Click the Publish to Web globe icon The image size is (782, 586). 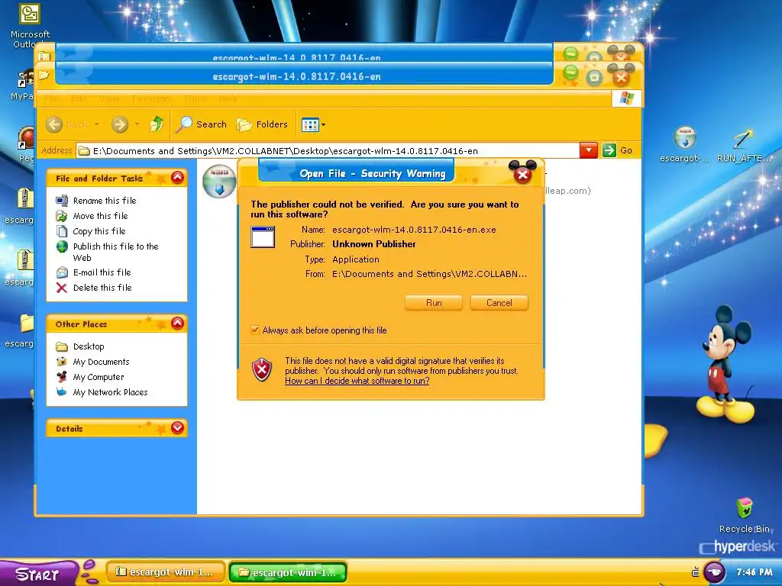(x=62, y=246)
